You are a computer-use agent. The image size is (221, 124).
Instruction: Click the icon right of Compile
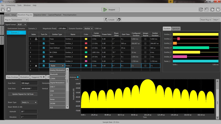tap(119, 20)
